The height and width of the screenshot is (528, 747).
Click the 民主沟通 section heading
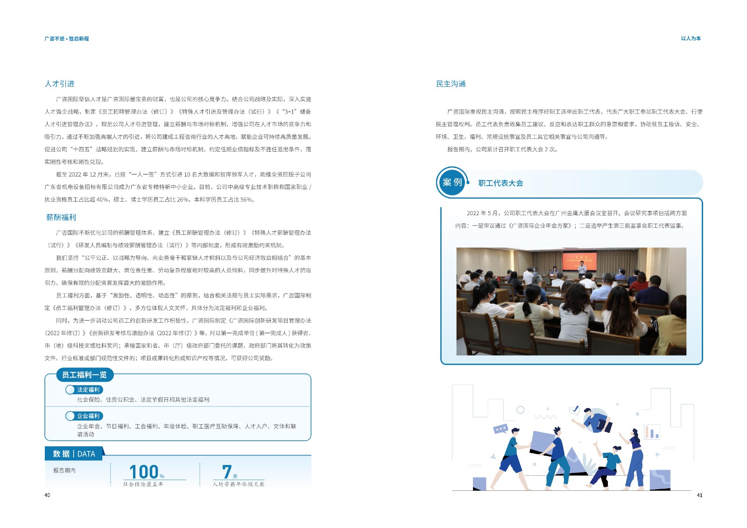[451, 84]
